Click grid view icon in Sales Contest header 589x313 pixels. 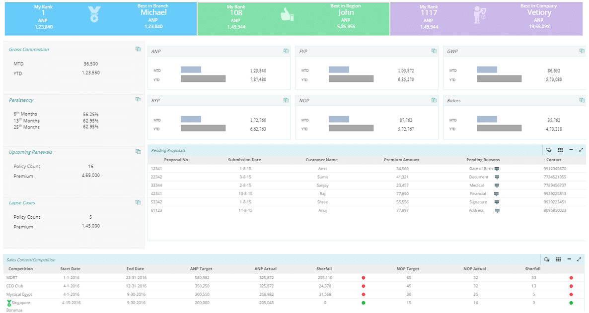coord(559,259)
